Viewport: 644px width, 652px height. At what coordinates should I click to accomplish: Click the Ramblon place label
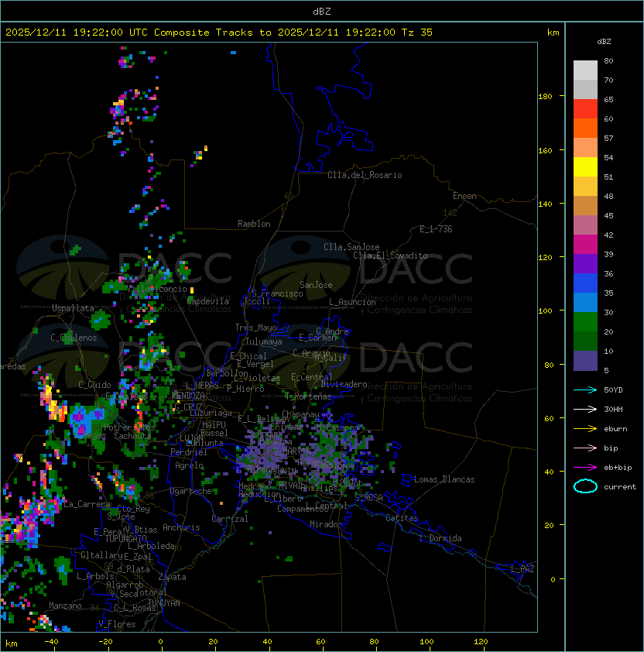pos(254,224)
